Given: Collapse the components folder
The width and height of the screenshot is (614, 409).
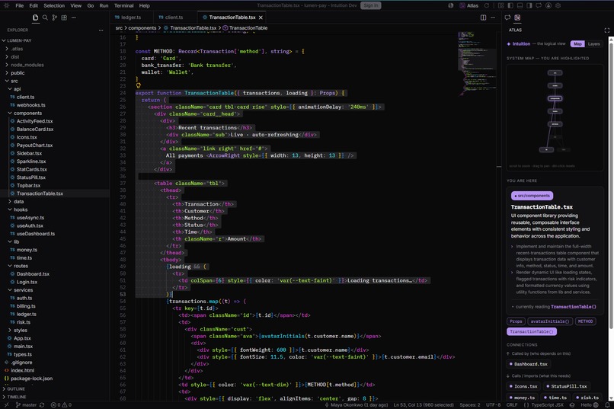Looking at the screenshot, I should point(27,113).
